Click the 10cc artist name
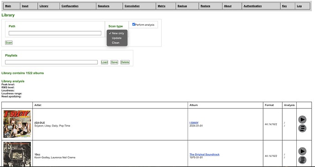This screenshot has width=315, height=167. (37, 154)
